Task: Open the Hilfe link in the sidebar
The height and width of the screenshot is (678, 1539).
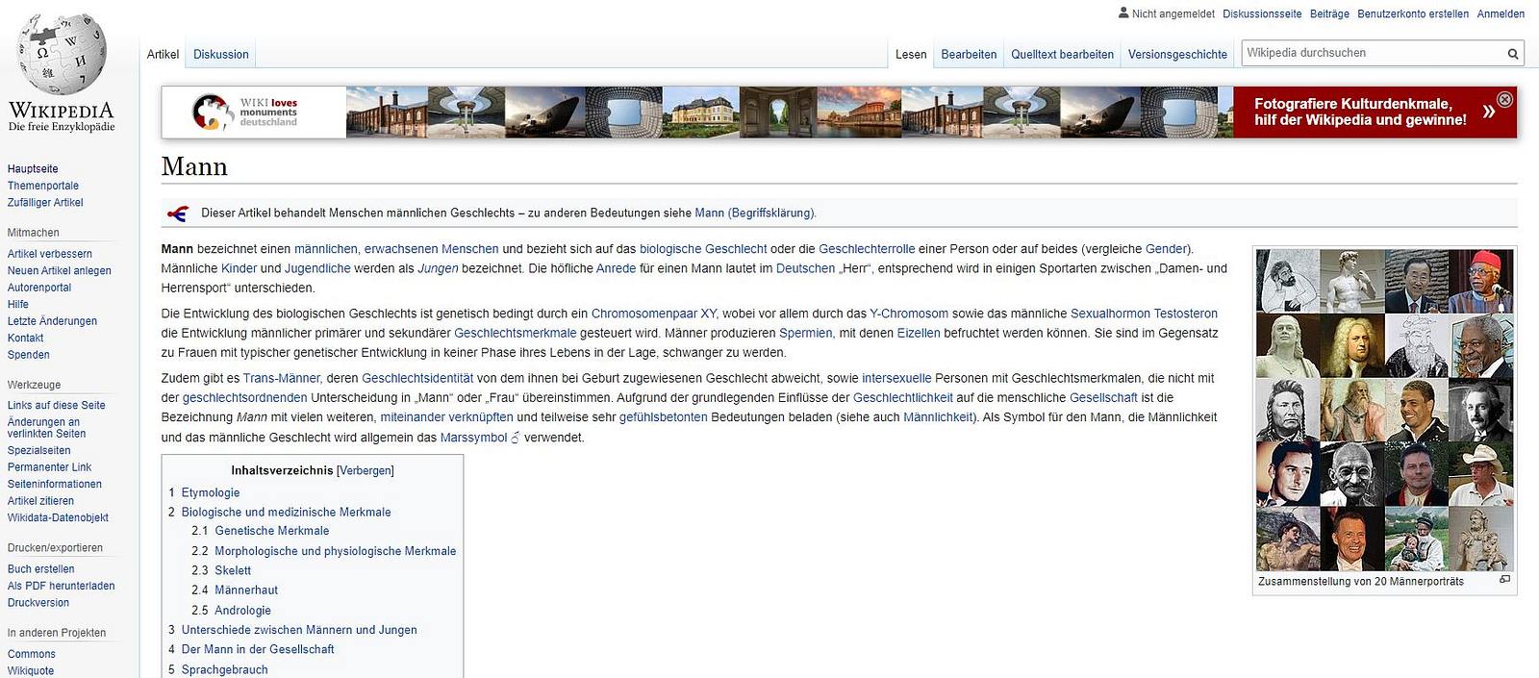Action: click(x=18, y=305)
